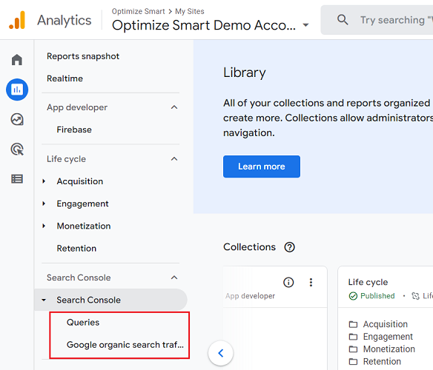The height and width of the screenshot is (370, 433).
Task: Open the Queries report
Action: [83, 323]
